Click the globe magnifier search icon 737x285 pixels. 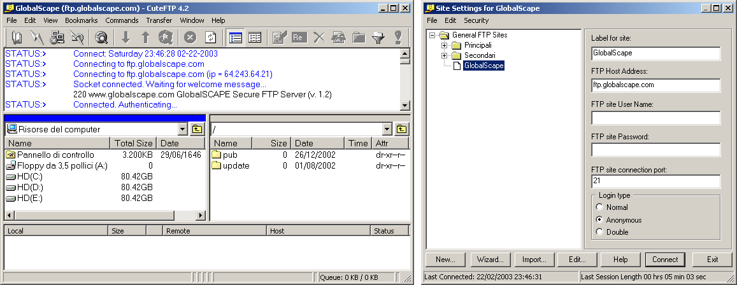click(x=101, y=37)
